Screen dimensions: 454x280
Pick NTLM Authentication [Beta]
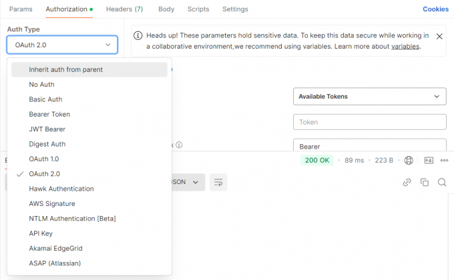[x=89, y=219]
